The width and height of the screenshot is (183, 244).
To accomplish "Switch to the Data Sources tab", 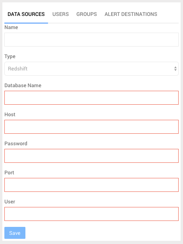I will [x=26, y=14].
